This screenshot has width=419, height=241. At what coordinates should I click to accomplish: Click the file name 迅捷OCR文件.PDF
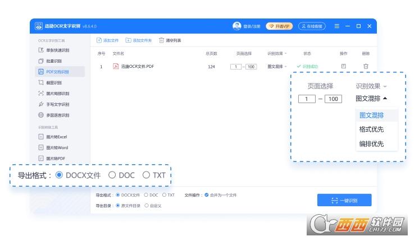click(138, 66)
